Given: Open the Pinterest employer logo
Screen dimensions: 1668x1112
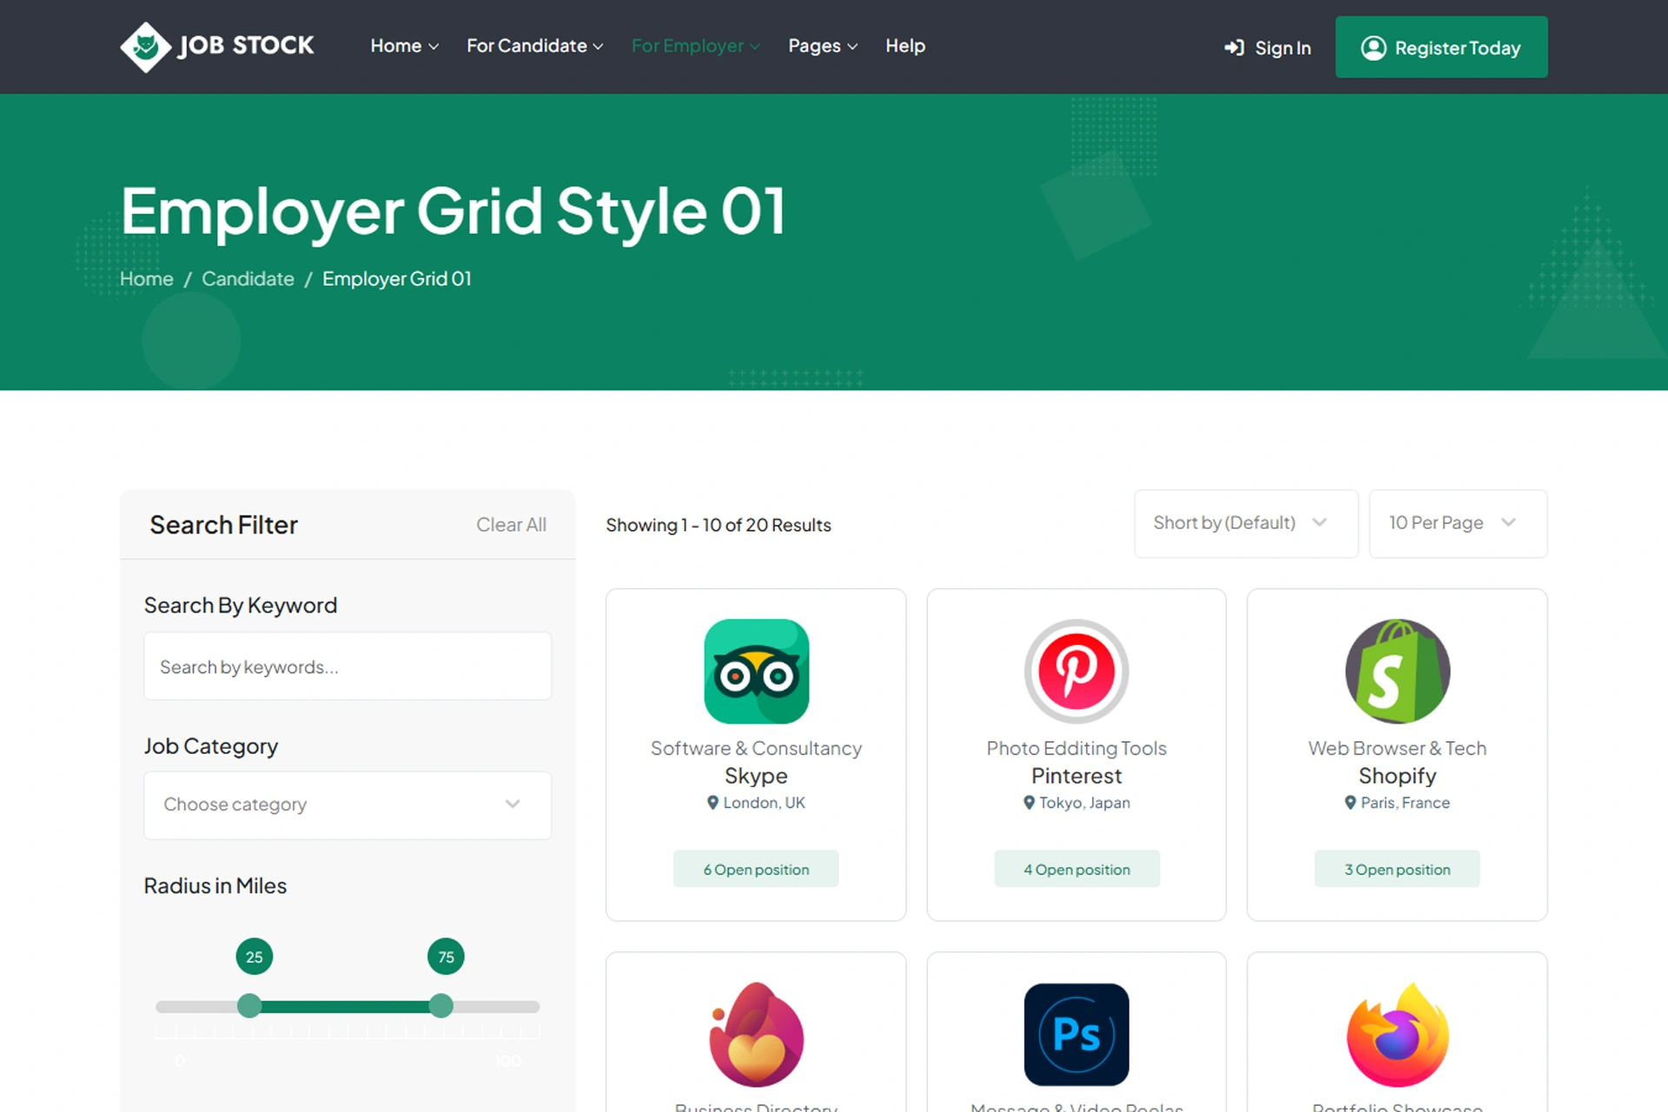Looking at the screenshot, I should pyautogui.click(x=1076, y=671).
